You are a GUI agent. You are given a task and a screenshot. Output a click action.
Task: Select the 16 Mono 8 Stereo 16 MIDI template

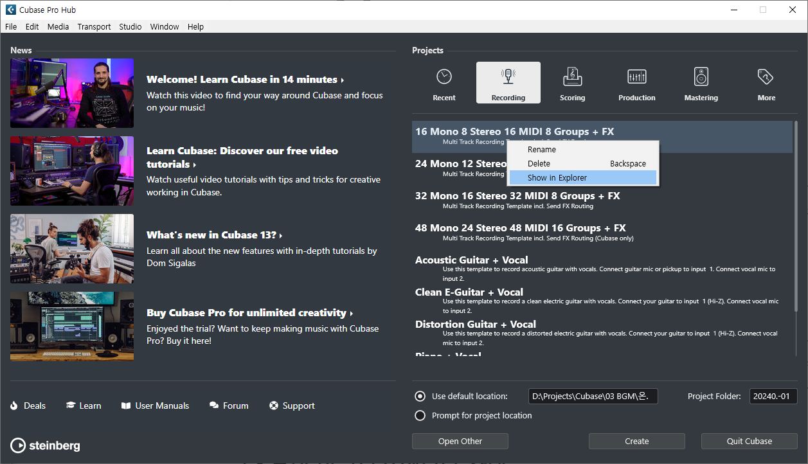(x=602, y=137)
